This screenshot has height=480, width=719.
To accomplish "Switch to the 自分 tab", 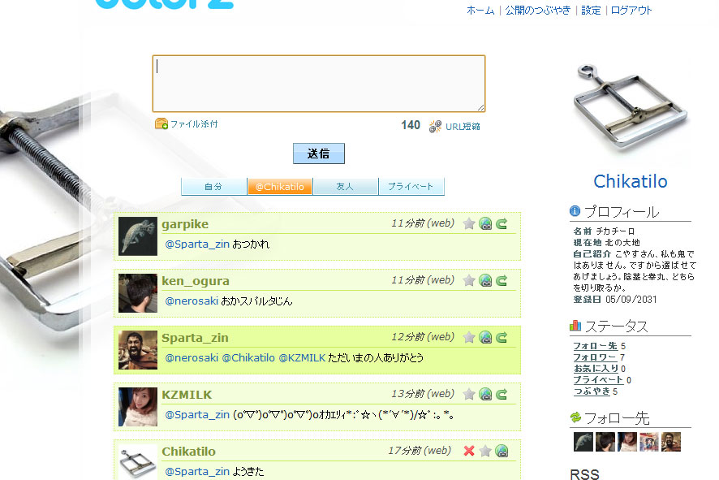I will click(213, 187).
